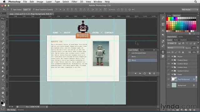The width and height of the screenshot is (200, 112).
Task: Toggle the Auto-Select checkbox
Action: click(x=12, y=10)
